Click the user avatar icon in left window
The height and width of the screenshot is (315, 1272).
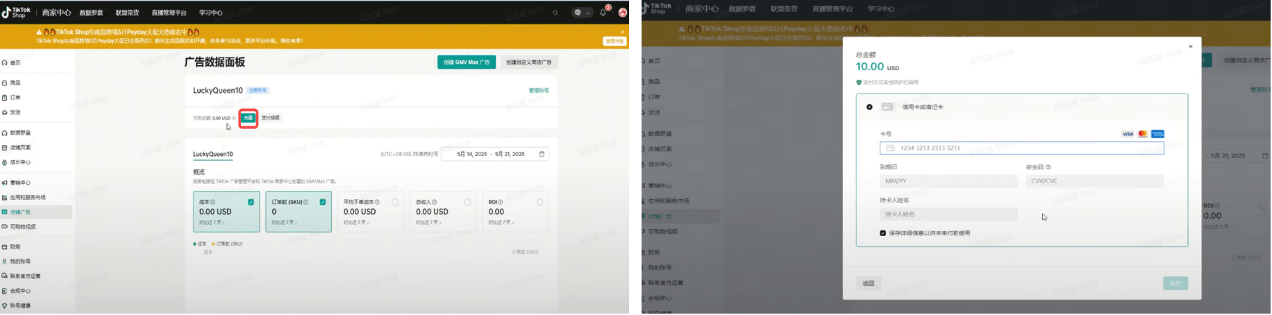622,12
